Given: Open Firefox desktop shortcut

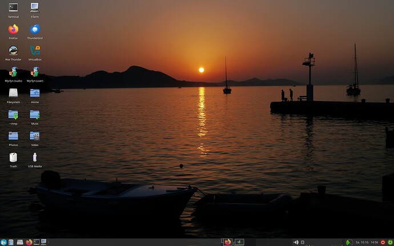Looking at the screenshot, I should coord(13,31).
